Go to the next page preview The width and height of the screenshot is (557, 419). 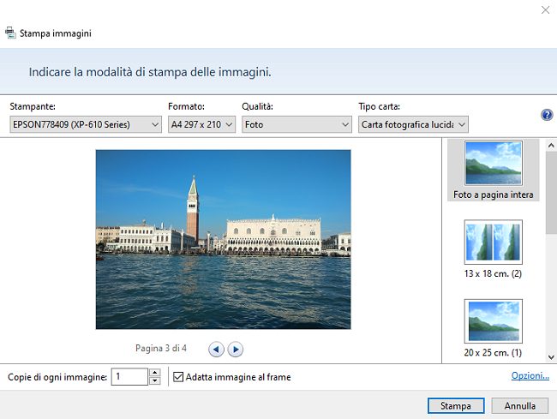236,349
